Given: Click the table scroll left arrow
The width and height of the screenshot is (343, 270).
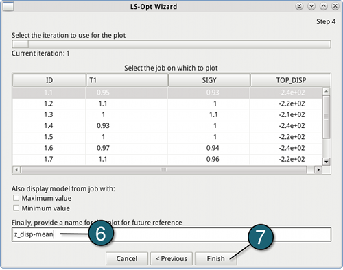Looking at the screenshot, I should tap(16, 170).
